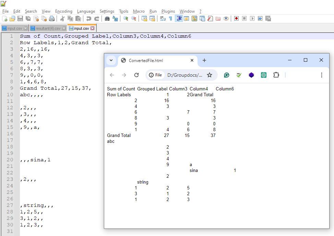The width and height of the screenshot is (334, 236).
Task: Enable document monitoring with the eye icon
Action: [x=226, y=18]
